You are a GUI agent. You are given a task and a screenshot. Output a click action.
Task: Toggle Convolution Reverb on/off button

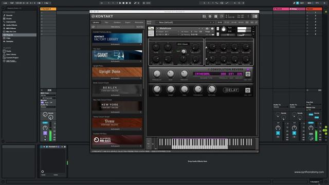[x=248, y=74]
